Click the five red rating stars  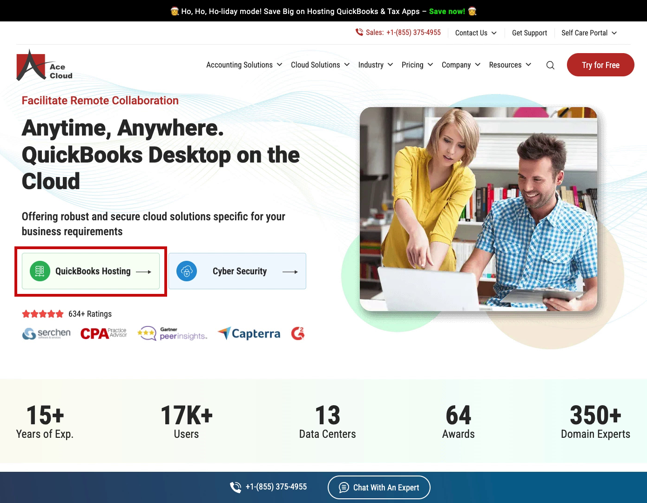tap(43, 314)
